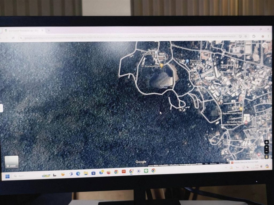This screenshot has width=274, height=205.
Task: Zoom in on the map
Action: (x=267, y=147)
